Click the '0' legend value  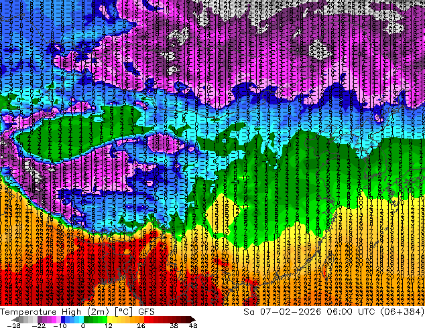83,325
